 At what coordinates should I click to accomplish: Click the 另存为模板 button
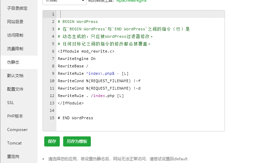coord(77,141)
